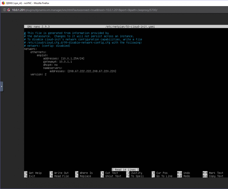Image resolution: width=228 pixels, height=189 pixels.
Task: Click the 'Read 14 lines' status message
Action: pos(125,170)
